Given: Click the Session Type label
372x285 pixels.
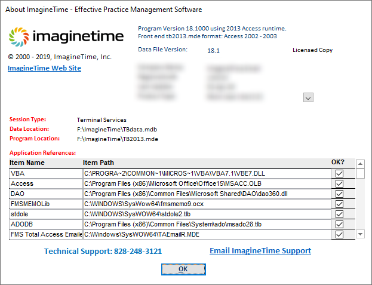Looking at the screenshot, I should click(27, 119).
